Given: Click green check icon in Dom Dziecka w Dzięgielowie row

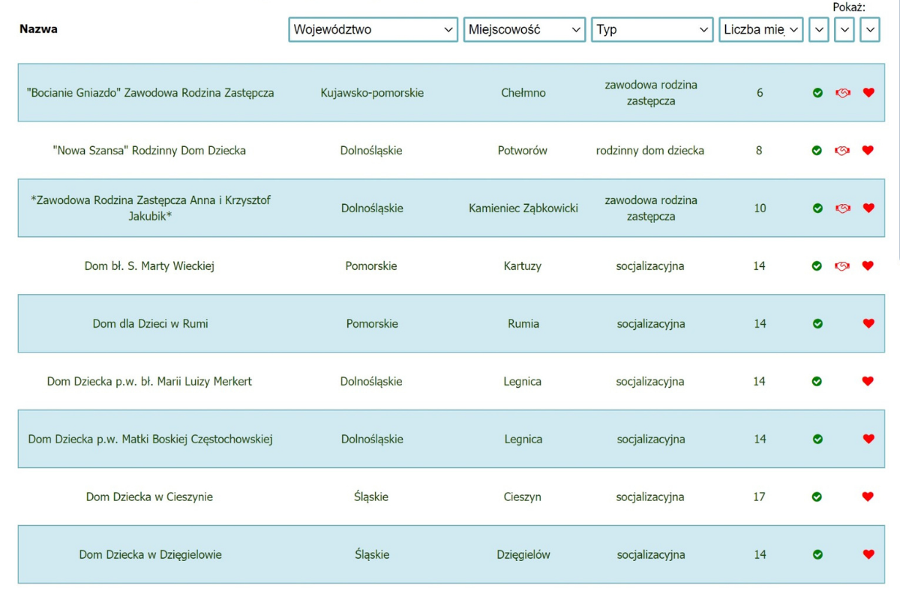Looking at the screenshot, I should 817,554.
